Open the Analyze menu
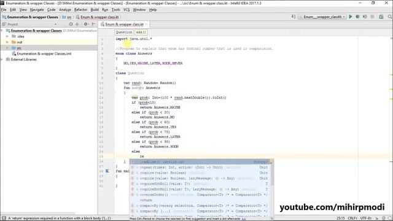The image size is (393, 221). tap(65, 10)
